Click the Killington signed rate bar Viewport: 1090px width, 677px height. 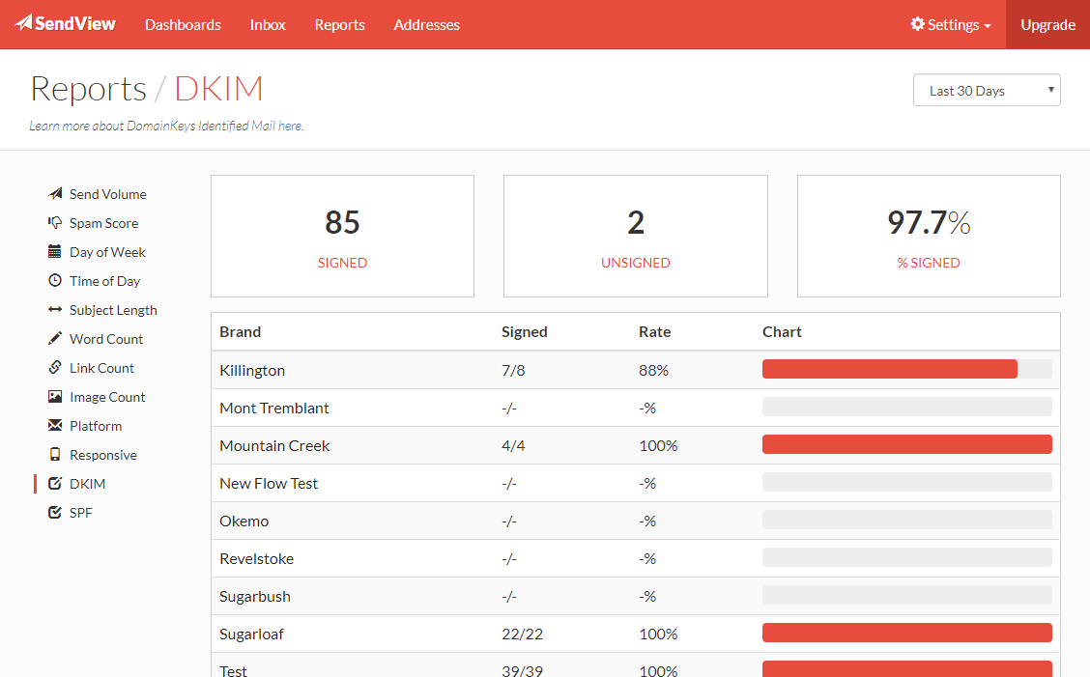889,369
